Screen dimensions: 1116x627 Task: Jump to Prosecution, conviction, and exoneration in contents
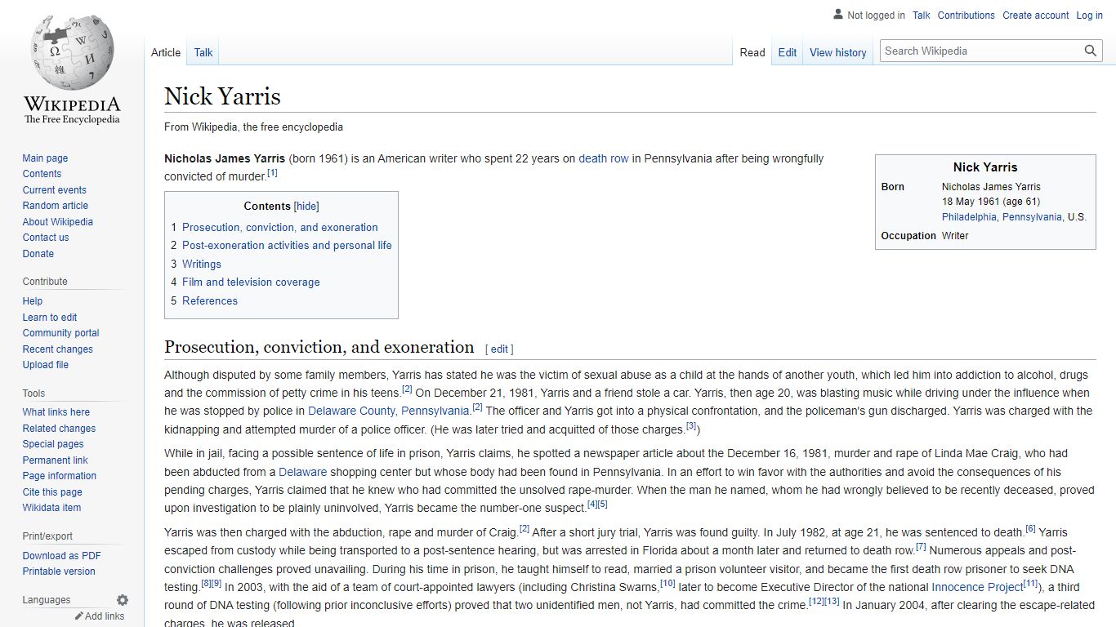(x=280, y=228)
